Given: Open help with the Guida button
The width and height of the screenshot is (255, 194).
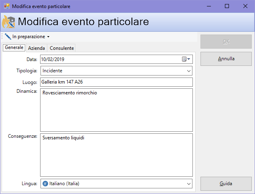Looking at the screenshot, I should [226, 184].
